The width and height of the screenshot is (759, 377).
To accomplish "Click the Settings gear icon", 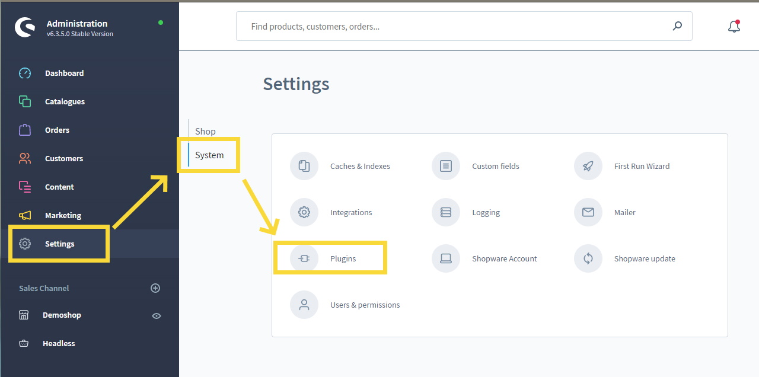I will point(25,244).
